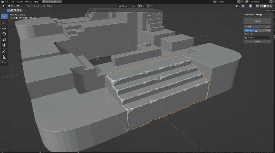
Task: Toggle snapping magnet icon
Action: click(139, 6)
